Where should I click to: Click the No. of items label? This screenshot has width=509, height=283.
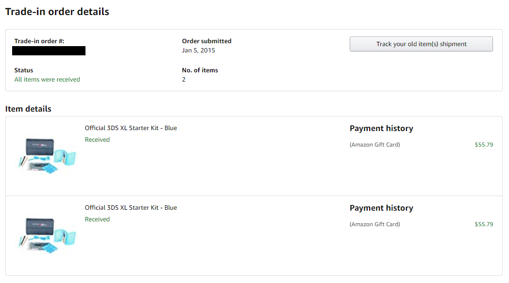(x=200, y=70)
